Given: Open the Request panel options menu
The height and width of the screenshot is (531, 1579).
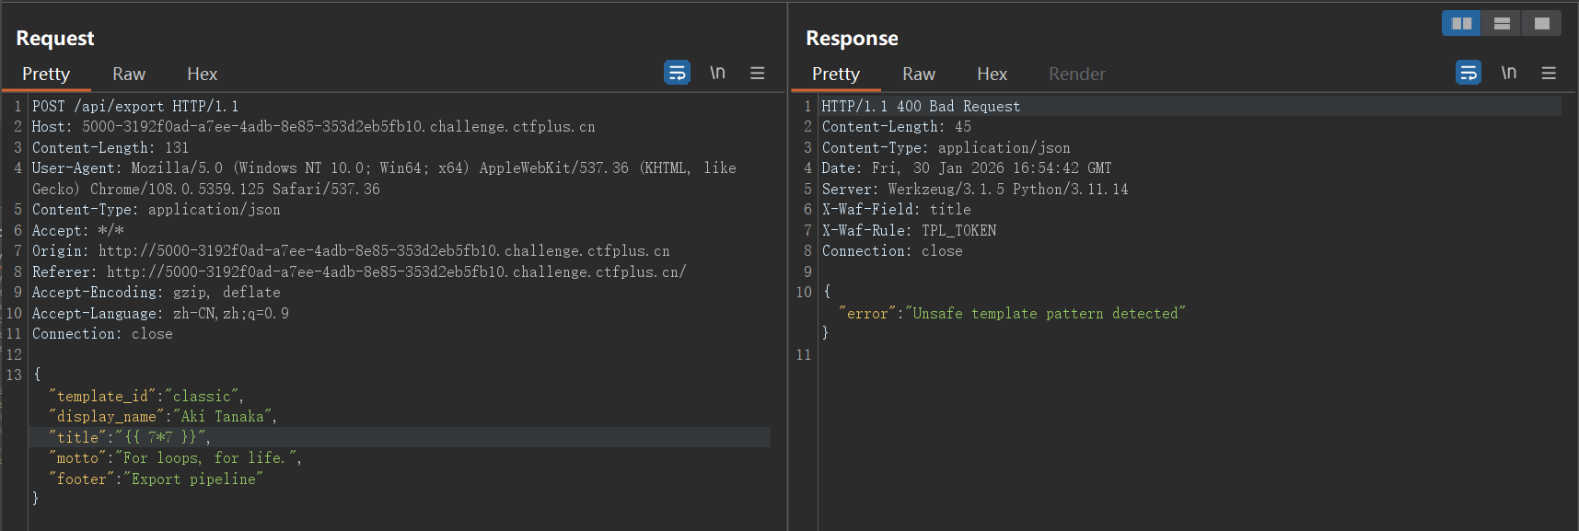Looking at the screenshot, I should point(757,73).
